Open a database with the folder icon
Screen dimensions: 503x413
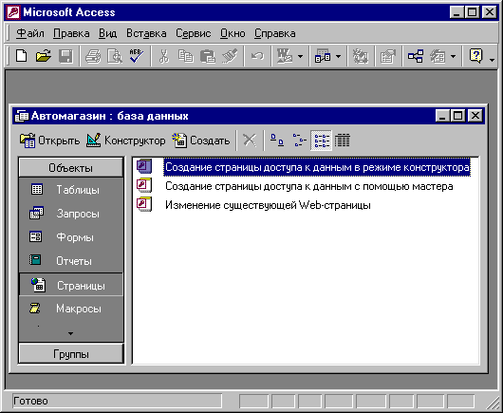click(x=44, y=56)
